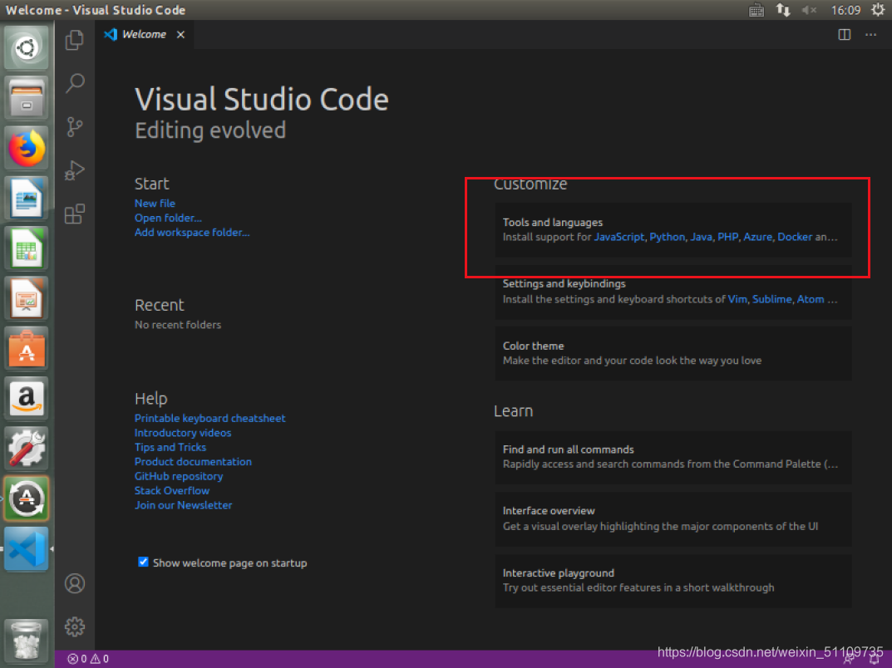Open the Trash from dock
Image resolution: width=892 pixels, height=668 pixels.
26,641
